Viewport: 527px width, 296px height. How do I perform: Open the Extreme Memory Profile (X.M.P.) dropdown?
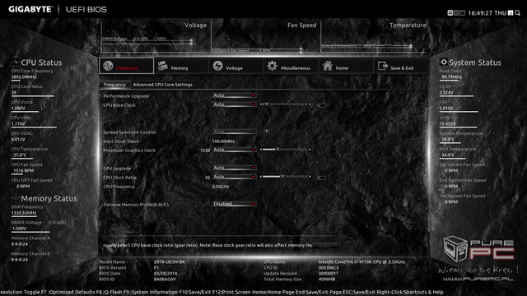234,204
